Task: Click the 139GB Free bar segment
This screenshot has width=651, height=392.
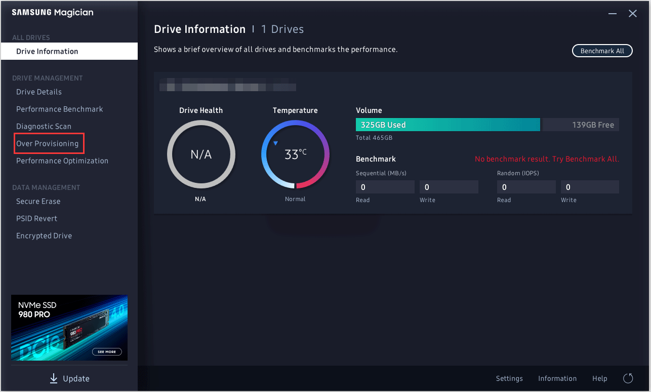Action: tap(581, 125)
